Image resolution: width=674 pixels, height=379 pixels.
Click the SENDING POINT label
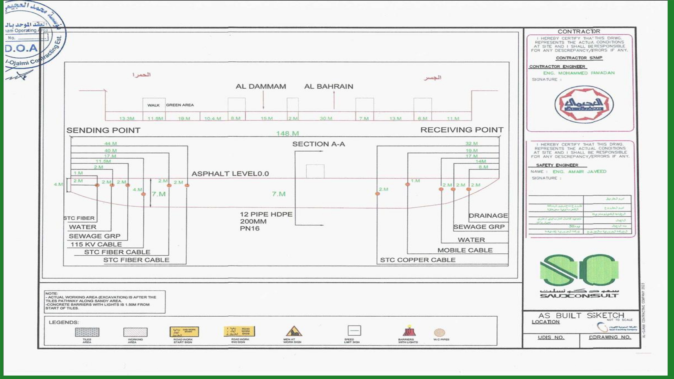(x=103, y=130)
